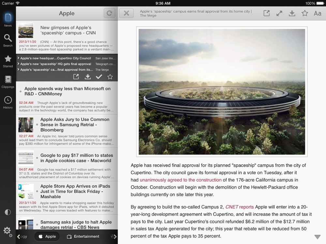Tap the Bloomberg story thumbnail with two men
The height and width of the screenshot is (244, 326).
(x=26, y=125)
